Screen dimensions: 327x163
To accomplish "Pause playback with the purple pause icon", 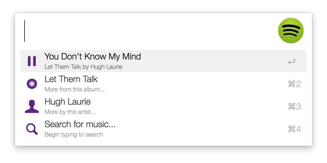I will 32,61.
